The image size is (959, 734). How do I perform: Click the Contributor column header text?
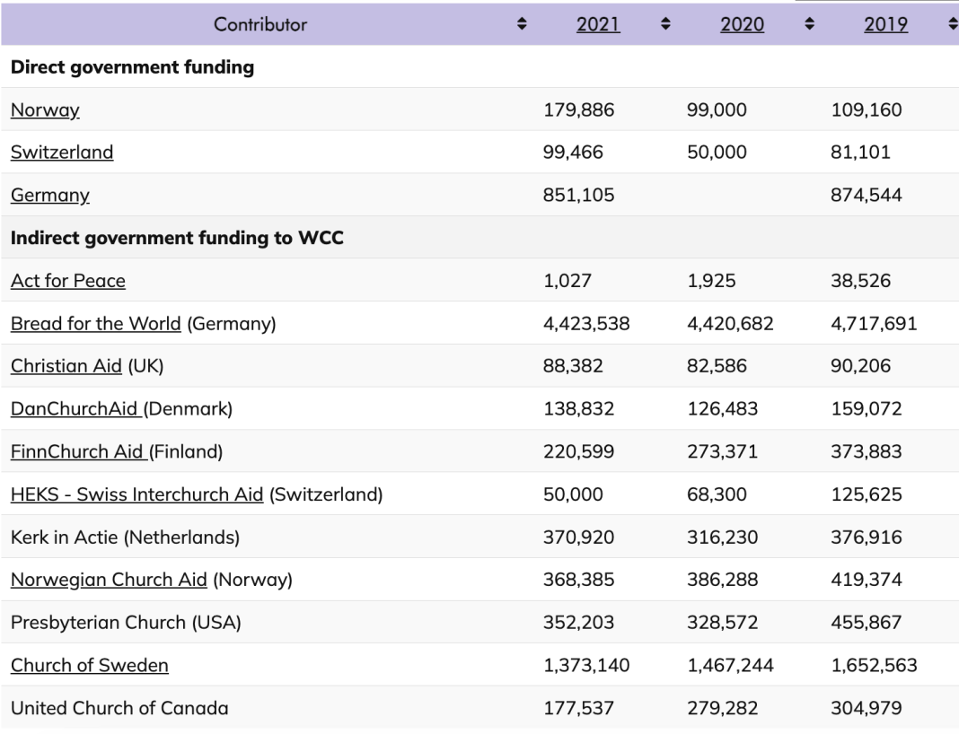[x=260, y=25]
